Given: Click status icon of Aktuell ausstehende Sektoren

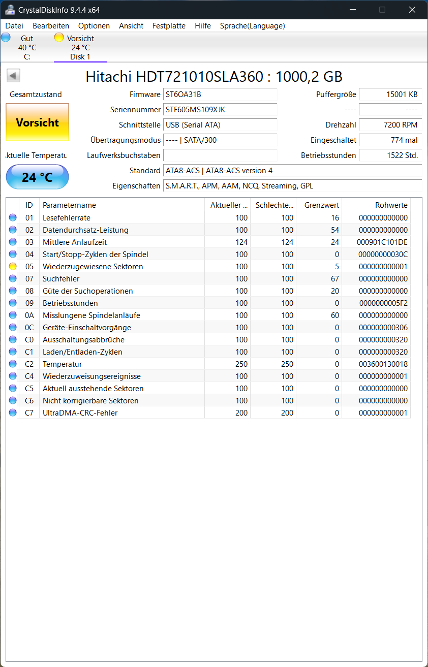Looking at the screenshot, I should (x=13, y=389).
